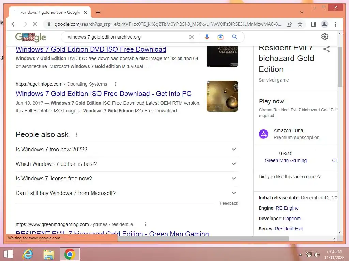Start voice search with microphone icon
349x261 pixels.
tap(207, 37)
